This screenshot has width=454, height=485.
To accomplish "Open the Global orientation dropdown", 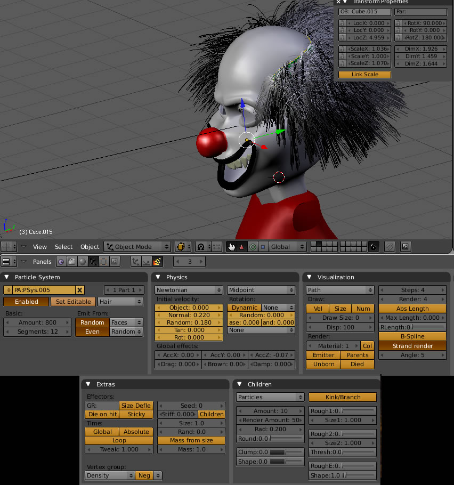I will pyautogui.click(x=287, y=247).
